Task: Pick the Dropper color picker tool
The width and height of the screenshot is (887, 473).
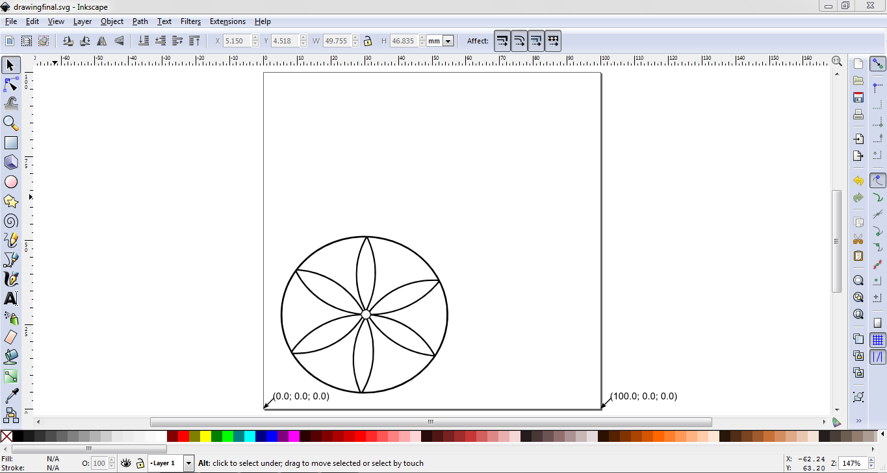Action: click(10, 396)
